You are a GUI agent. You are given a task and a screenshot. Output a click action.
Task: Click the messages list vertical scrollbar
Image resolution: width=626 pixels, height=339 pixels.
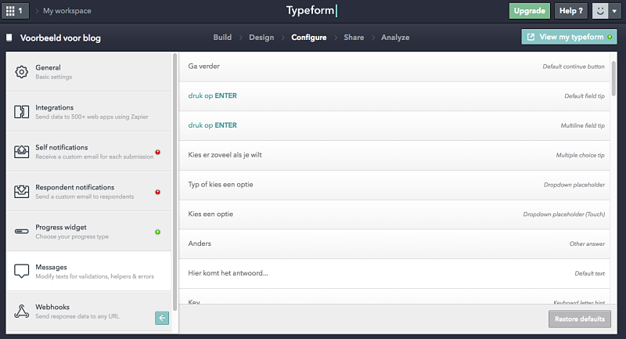pos(613,78)
